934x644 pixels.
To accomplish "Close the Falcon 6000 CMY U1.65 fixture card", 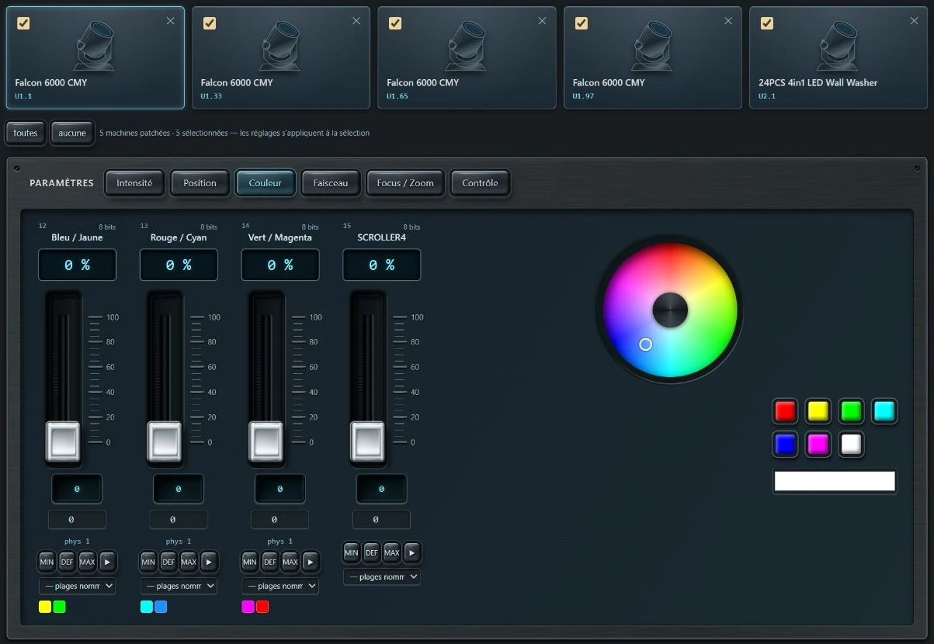I will point(543,21).
